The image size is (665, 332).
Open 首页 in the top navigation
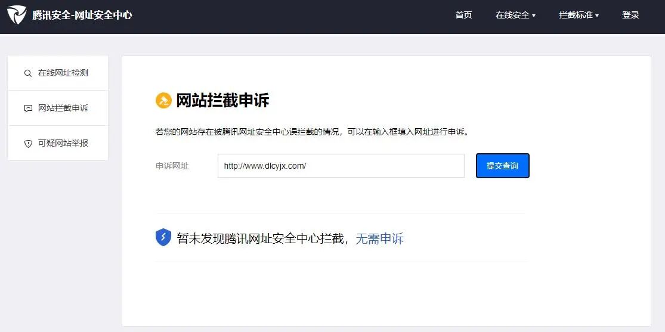463,15
